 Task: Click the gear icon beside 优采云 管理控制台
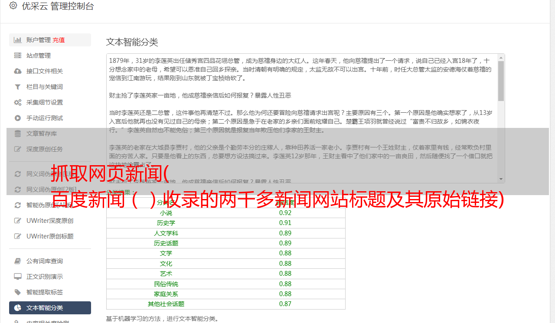pyautogui.click(x=13, y=6)
